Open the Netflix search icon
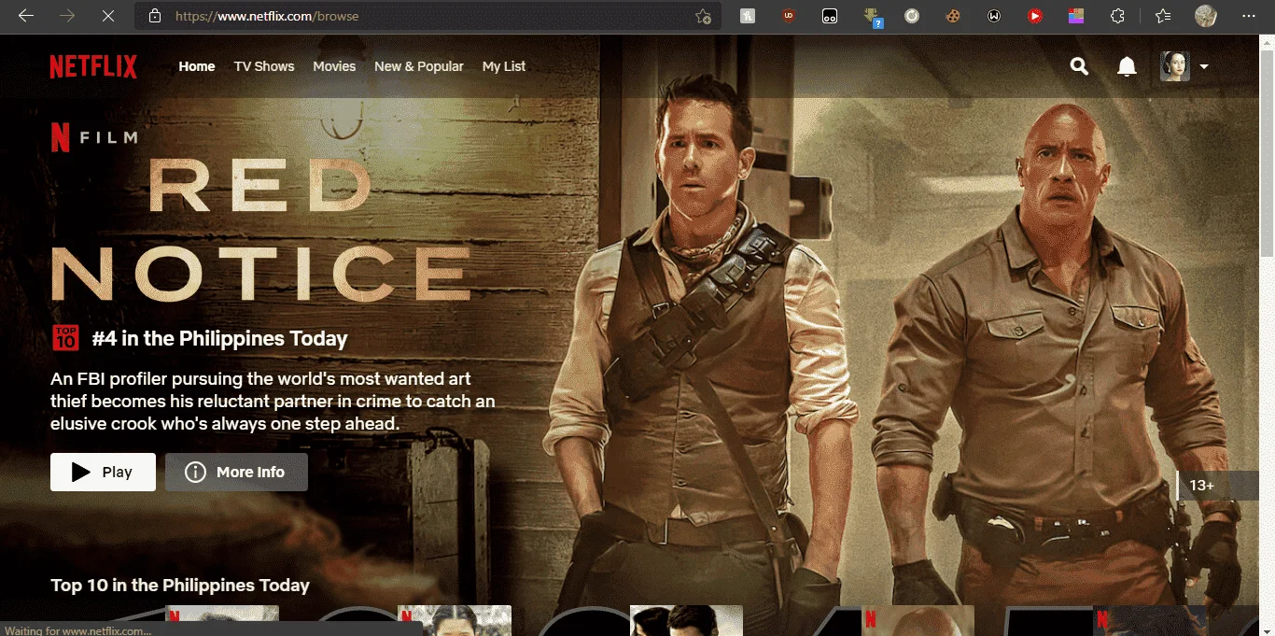 pyautogui.click(x=1079, y=66)
